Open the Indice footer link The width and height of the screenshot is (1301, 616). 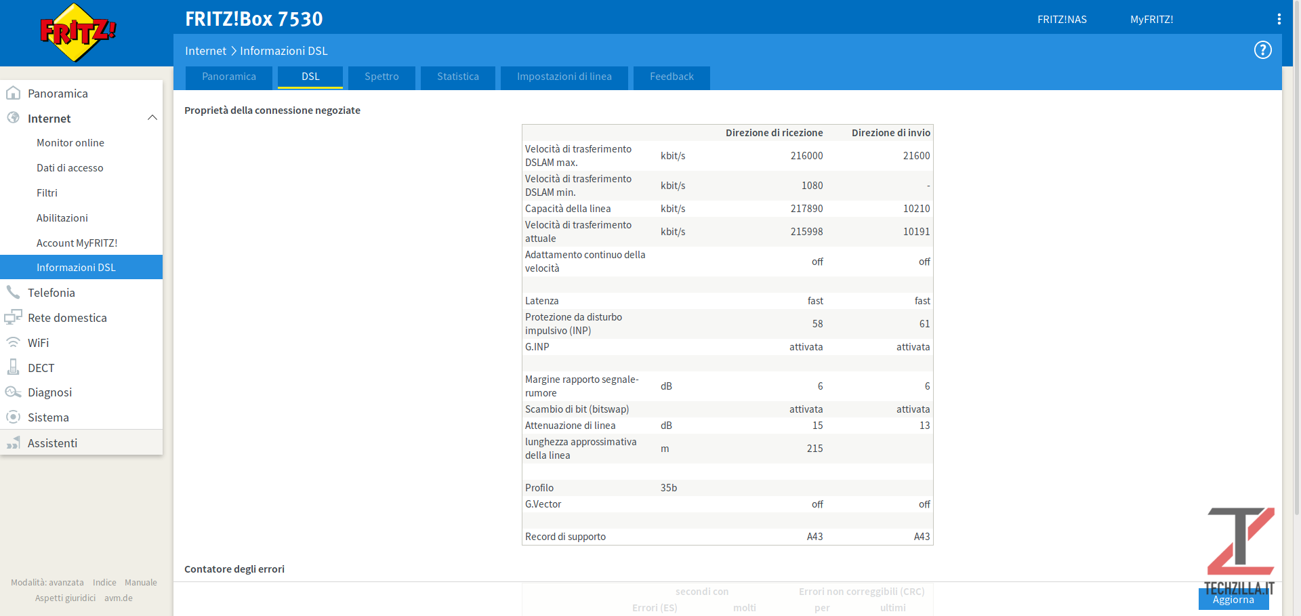tap(104, 582)
